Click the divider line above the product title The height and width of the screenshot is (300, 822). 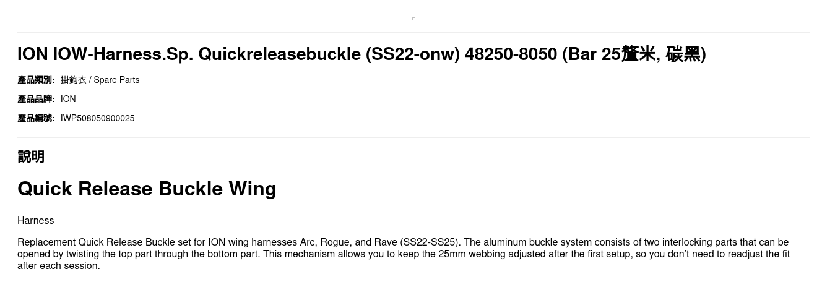coord(413,33)
